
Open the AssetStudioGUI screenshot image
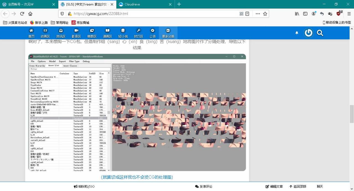pos(137,112)
